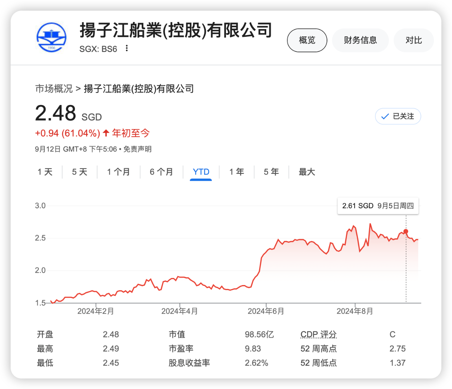Switch chart to 5 年 range
Viewport: 452px width, 389px height.
(x=272, y=172)
